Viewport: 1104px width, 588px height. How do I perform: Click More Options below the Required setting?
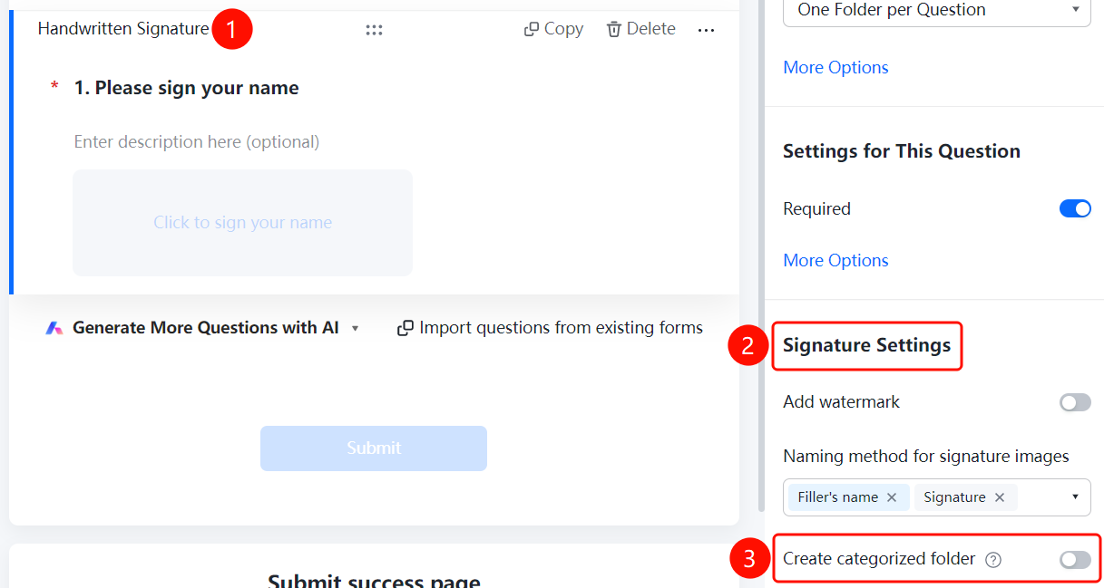(835, 261)
